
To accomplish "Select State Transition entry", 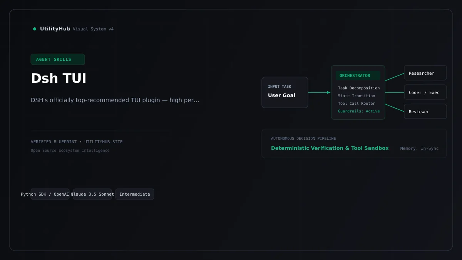I will pos(357,96).
